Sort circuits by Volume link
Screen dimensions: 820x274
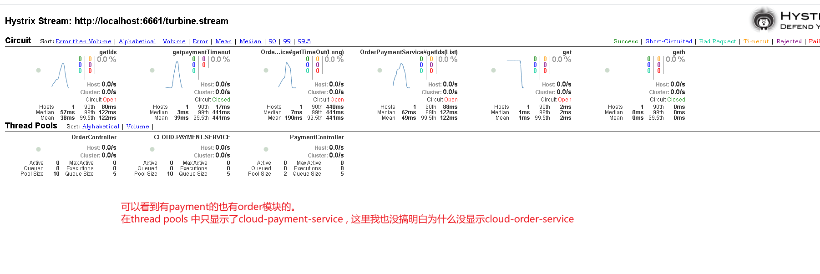click(174, 41)
